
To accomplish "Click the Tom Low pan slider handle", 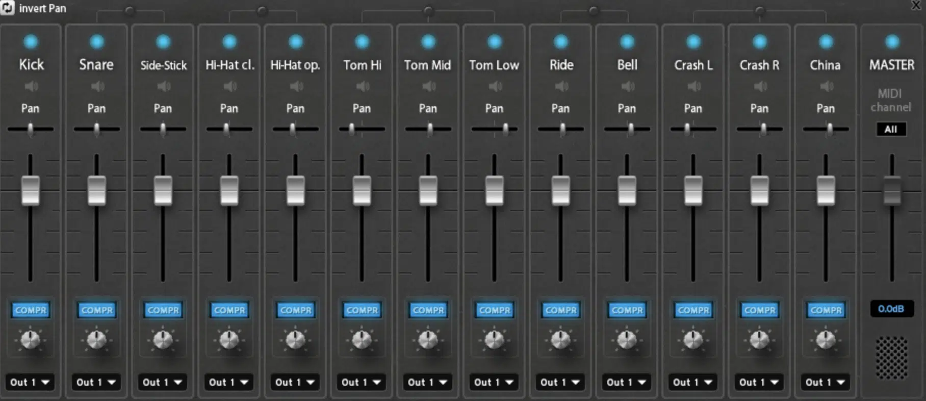I will click(x=505, y=129).
